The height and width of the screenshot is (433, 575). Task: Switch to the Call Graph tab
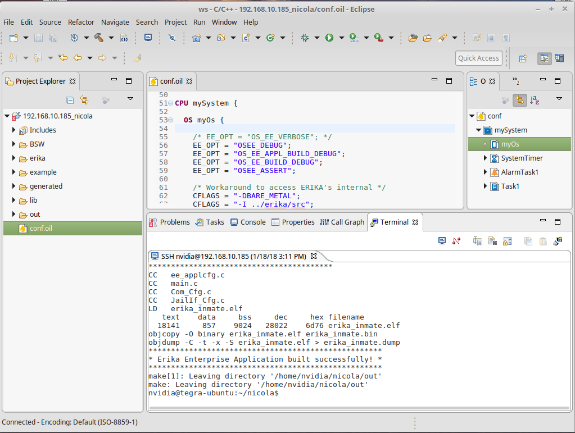tap(342, 222)
